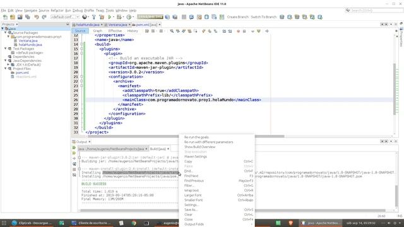Open pom.xml in the Projects tree
Image resolution: width=404 pixels, height=227 pixels.
pyautogui.click(x=22, y=73)
